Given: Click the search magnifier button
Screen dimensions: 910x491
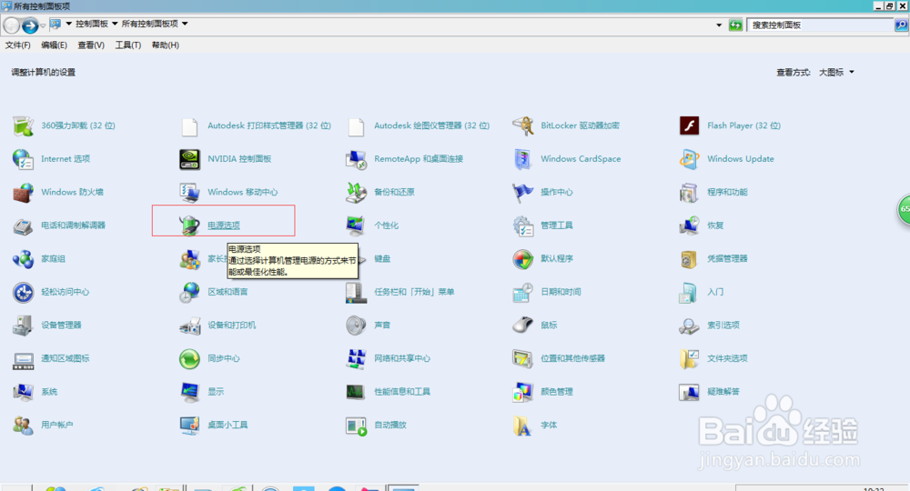Looking at the screenshot, I should pyautogui.click(x=901, y=25).
